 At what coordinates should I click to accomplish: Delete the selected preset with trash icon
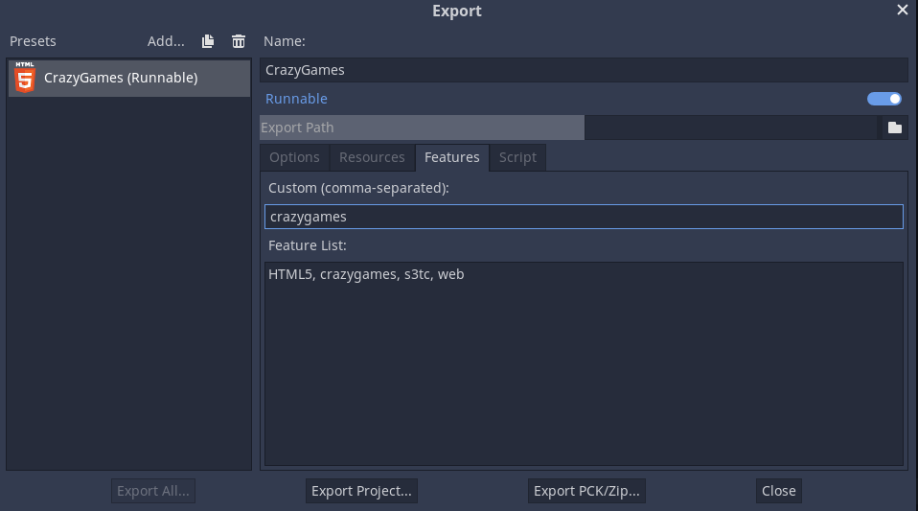coord(239,41)
